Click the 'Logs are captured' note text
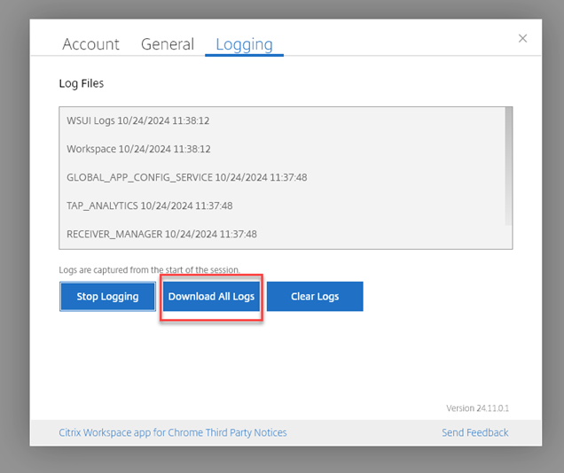 (161, 269)
